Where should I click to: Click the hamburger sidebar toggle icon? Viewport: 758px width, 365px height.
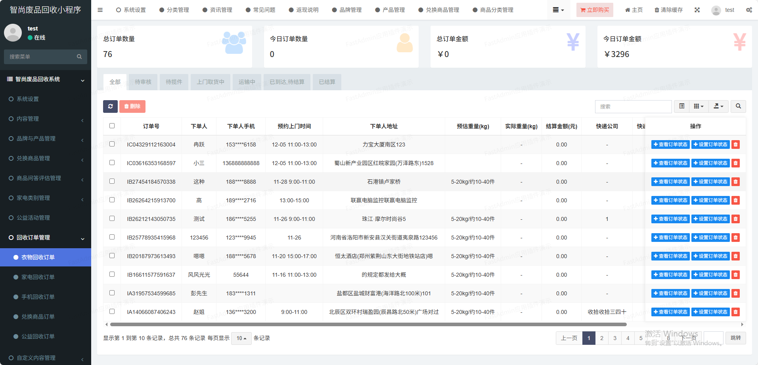100,10
